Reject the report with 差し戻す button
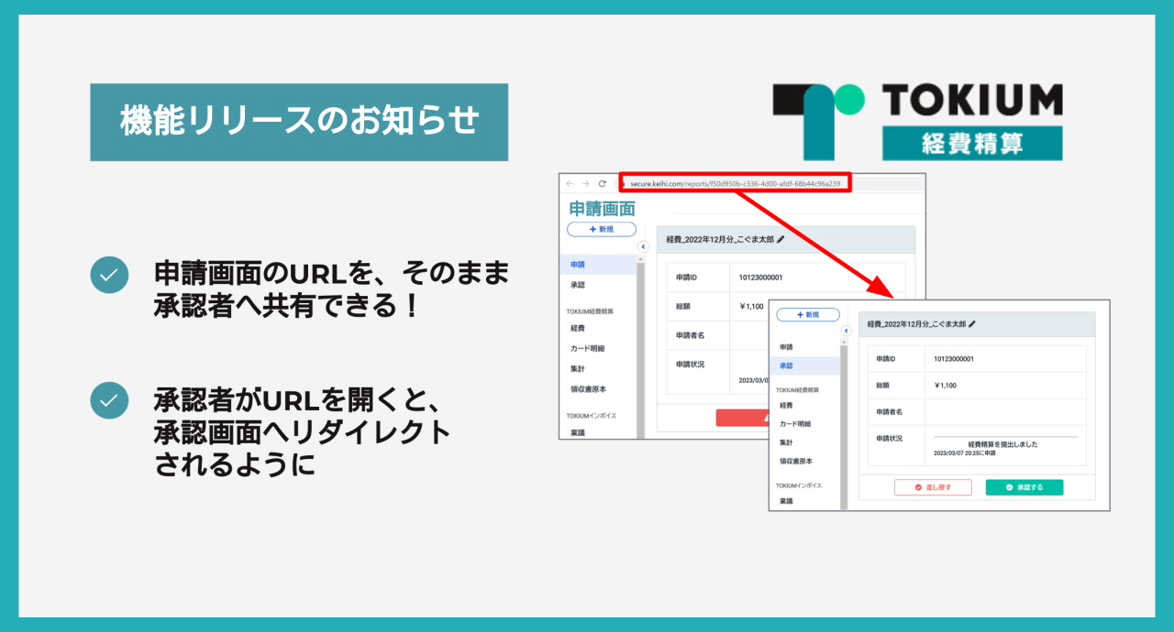Image resolution: width=1174 pixels, height=632 pixels. point(933,487)
